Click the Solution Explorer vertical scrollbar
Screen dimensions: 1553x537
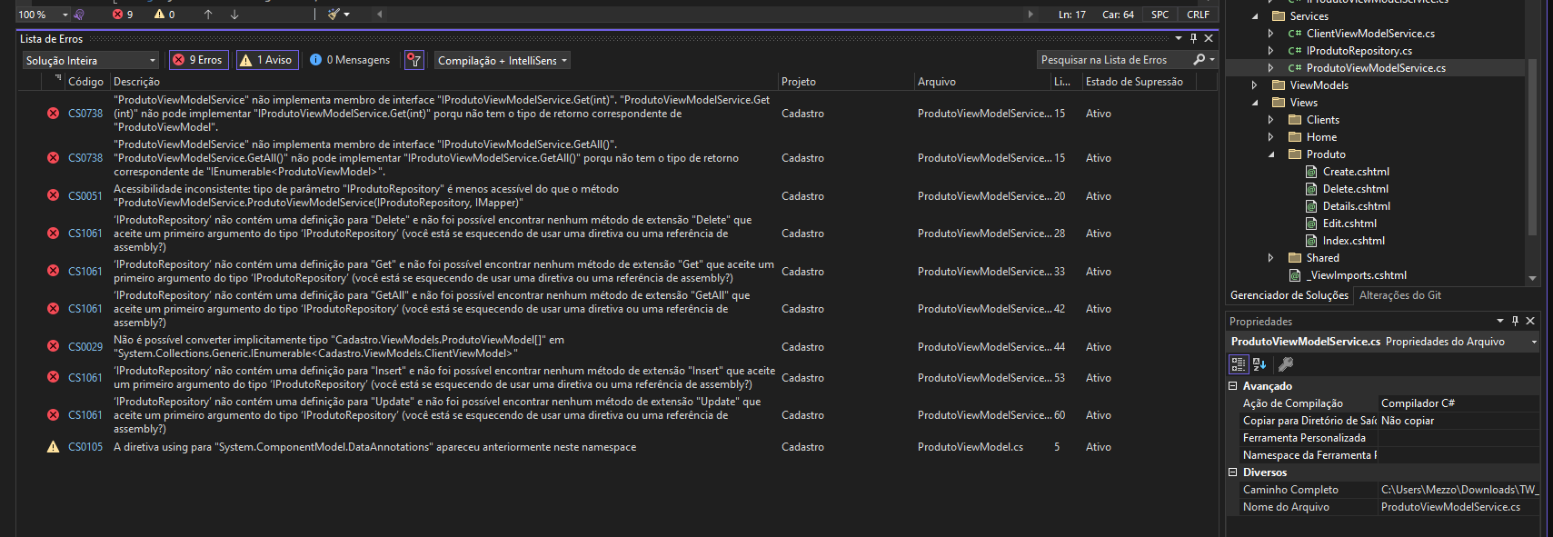[1532, 145]
